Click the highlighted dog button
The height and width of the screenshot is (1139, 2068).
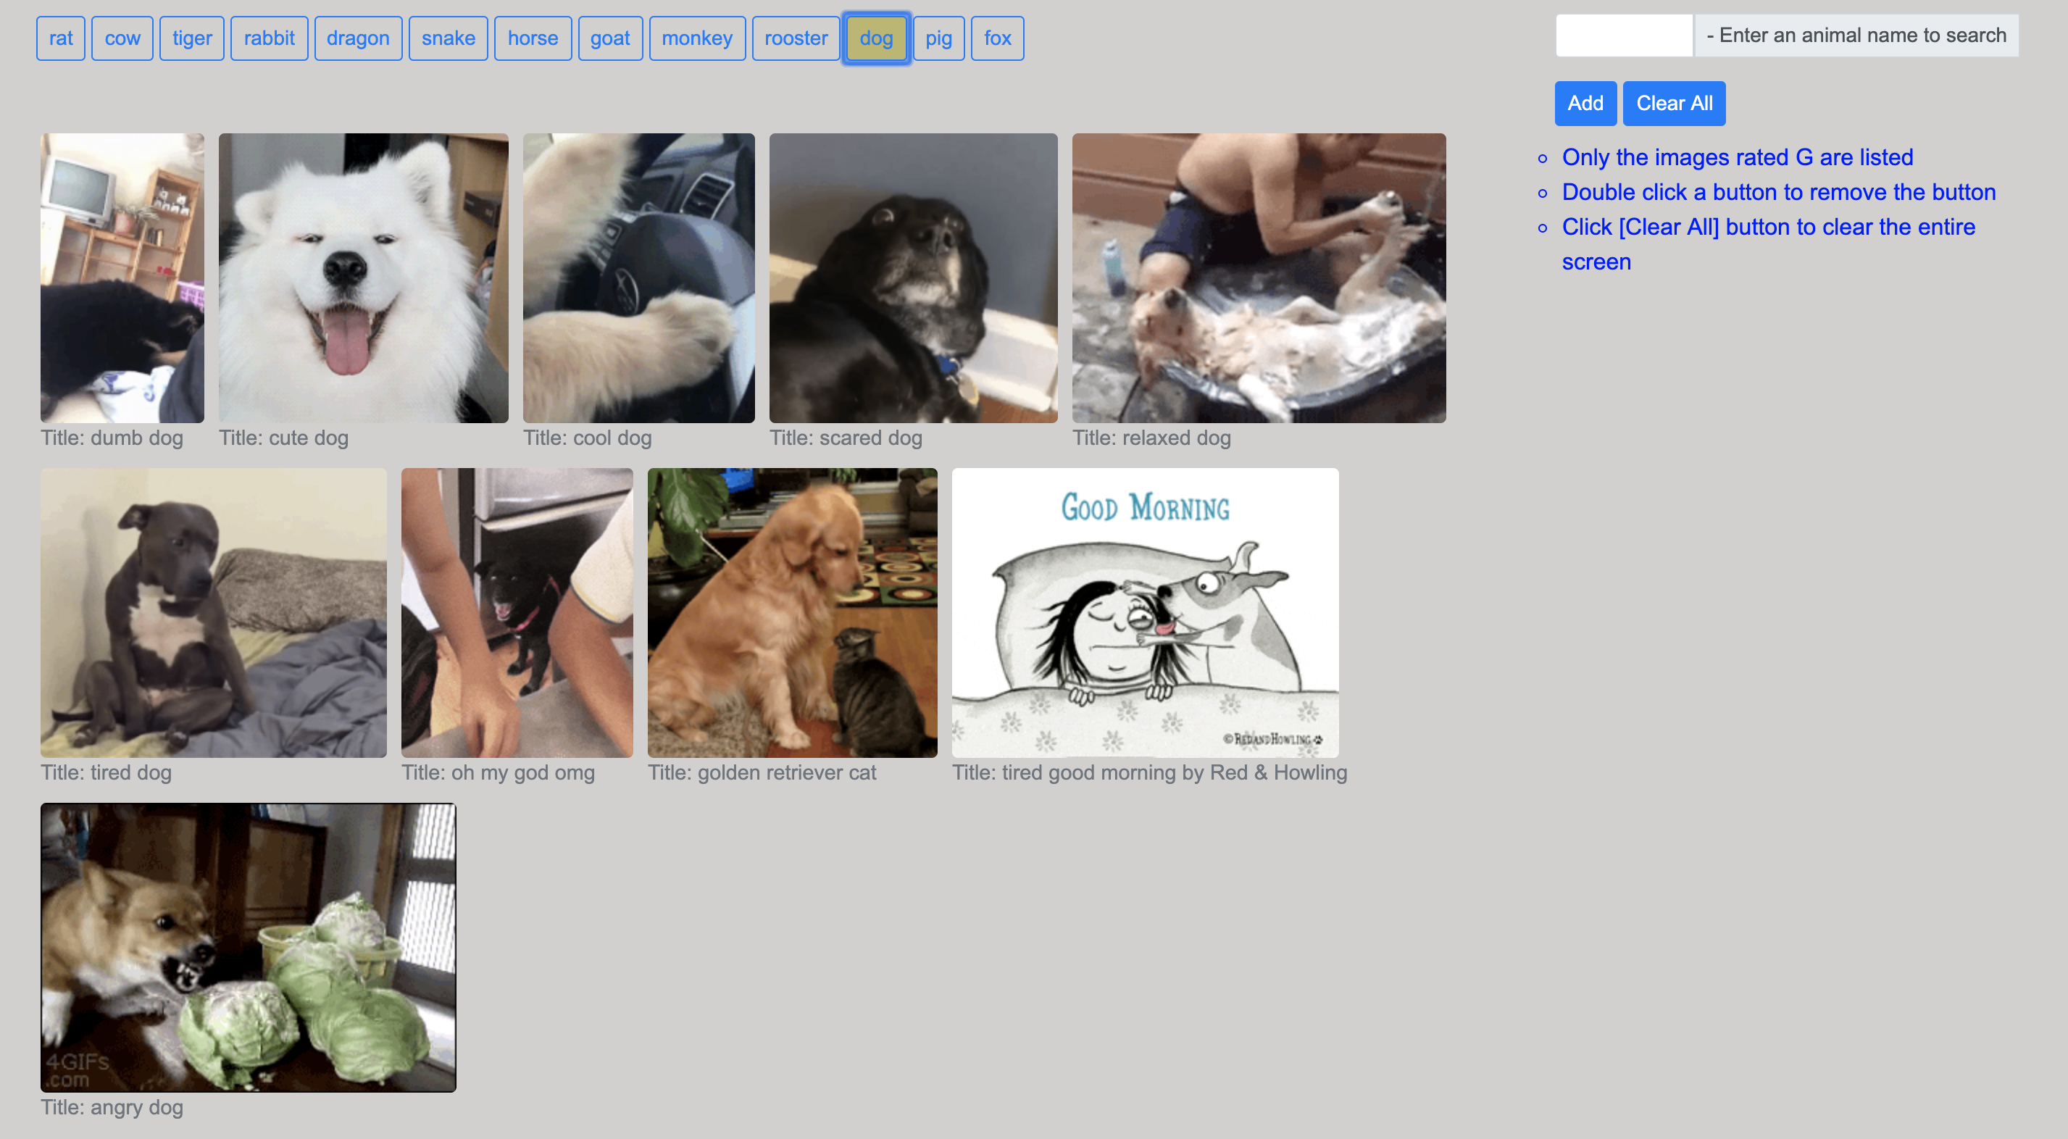pos(875,38)
